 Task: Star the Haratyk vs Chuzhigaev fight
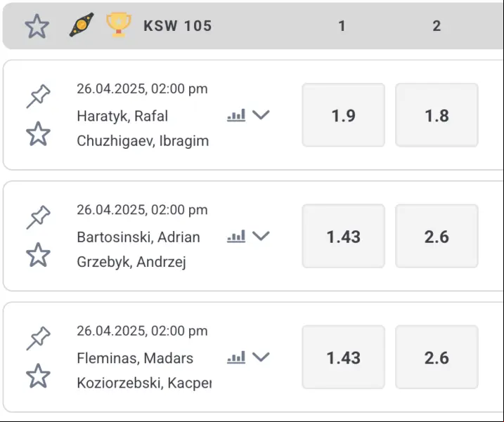(38, 133)
